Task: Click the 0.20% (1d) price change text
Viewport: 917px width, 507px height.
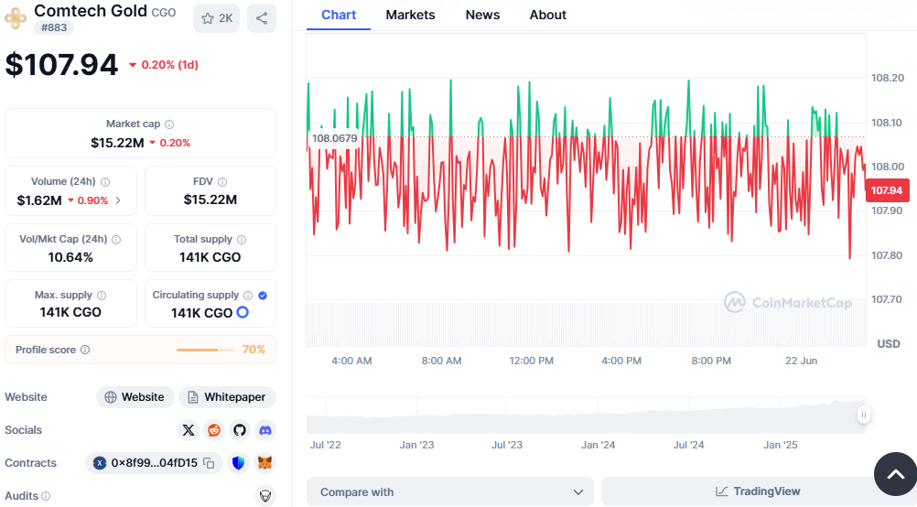Action: pos(169,65)
